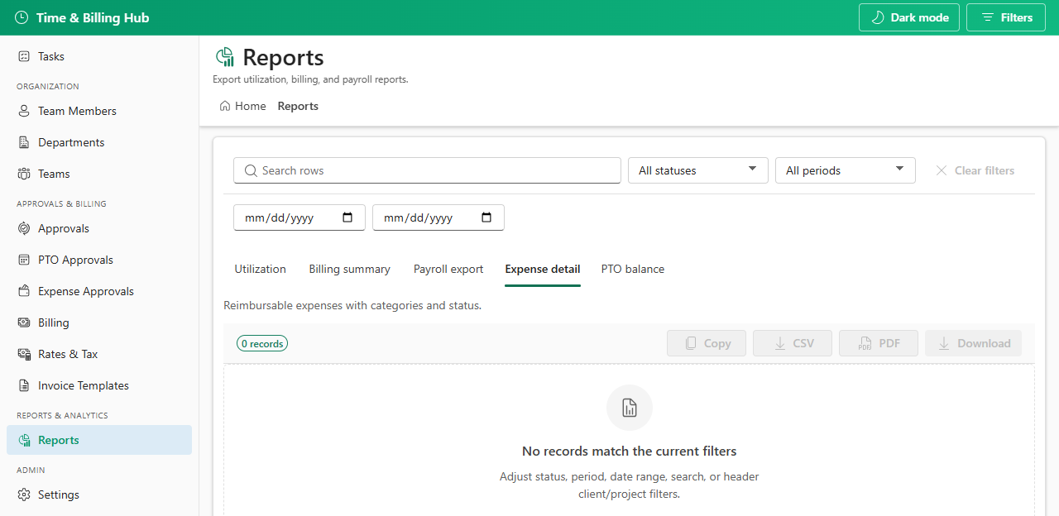
Task: Click the Home breadcrumb link
Action: point(243,106)
